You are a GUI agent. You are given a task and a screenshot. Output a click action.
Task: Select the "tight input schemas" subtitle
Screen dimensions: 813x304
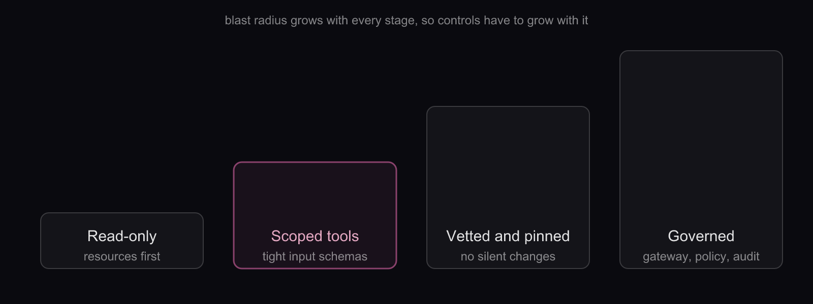pyautogui.click(x=315, y=256)
